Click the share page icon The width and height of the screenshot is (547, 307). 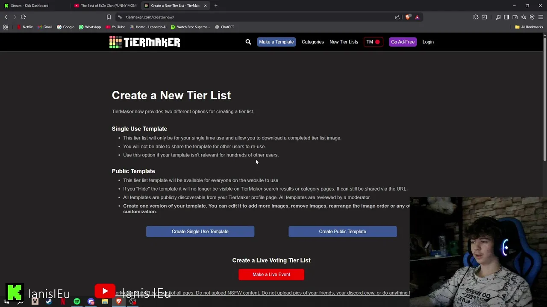(397, 17)
